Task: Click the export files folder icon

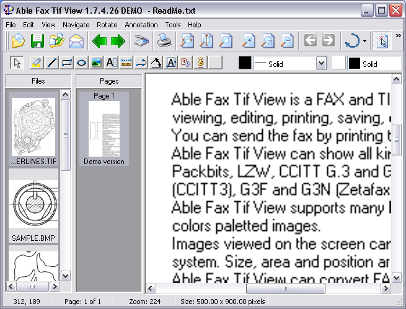Action: [56, 41]
